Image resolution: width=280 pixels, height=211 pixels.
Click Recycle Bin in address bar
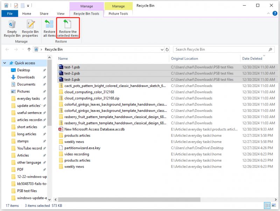click(x=54, y=49)
